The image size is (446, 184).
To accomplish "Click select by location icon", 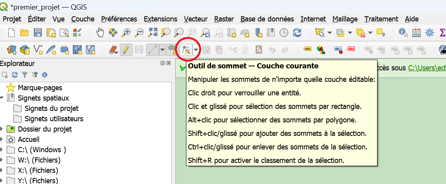I will [x=381, y=32].
